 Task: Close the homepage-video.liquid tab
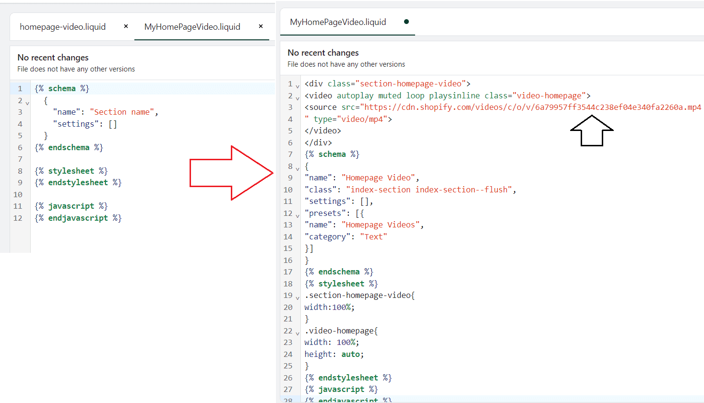[x=126, y=26]
